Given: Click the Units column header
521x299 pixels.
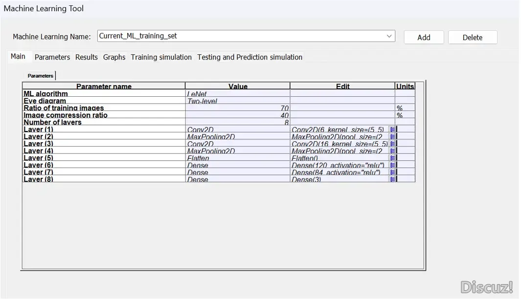Looking at the screenshot, I should coord(405,86).
